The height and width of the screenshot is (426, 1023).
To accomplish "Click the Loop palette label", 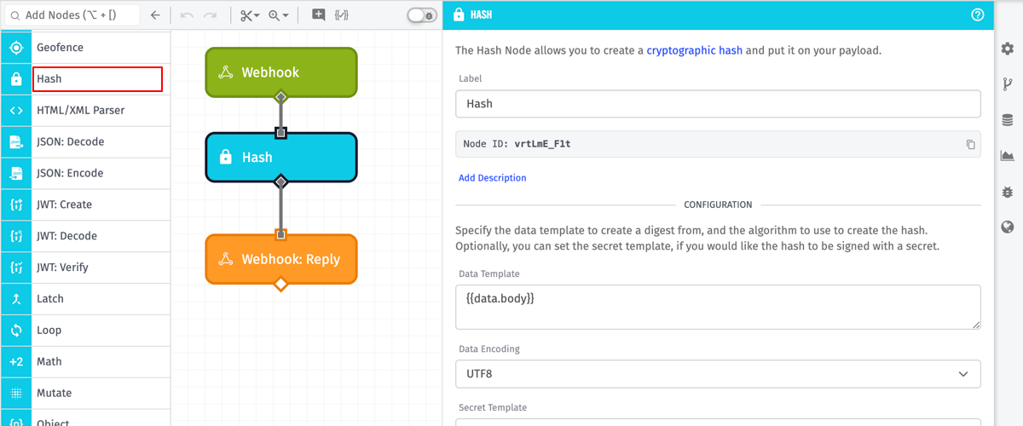I will [x=49, y=331].
